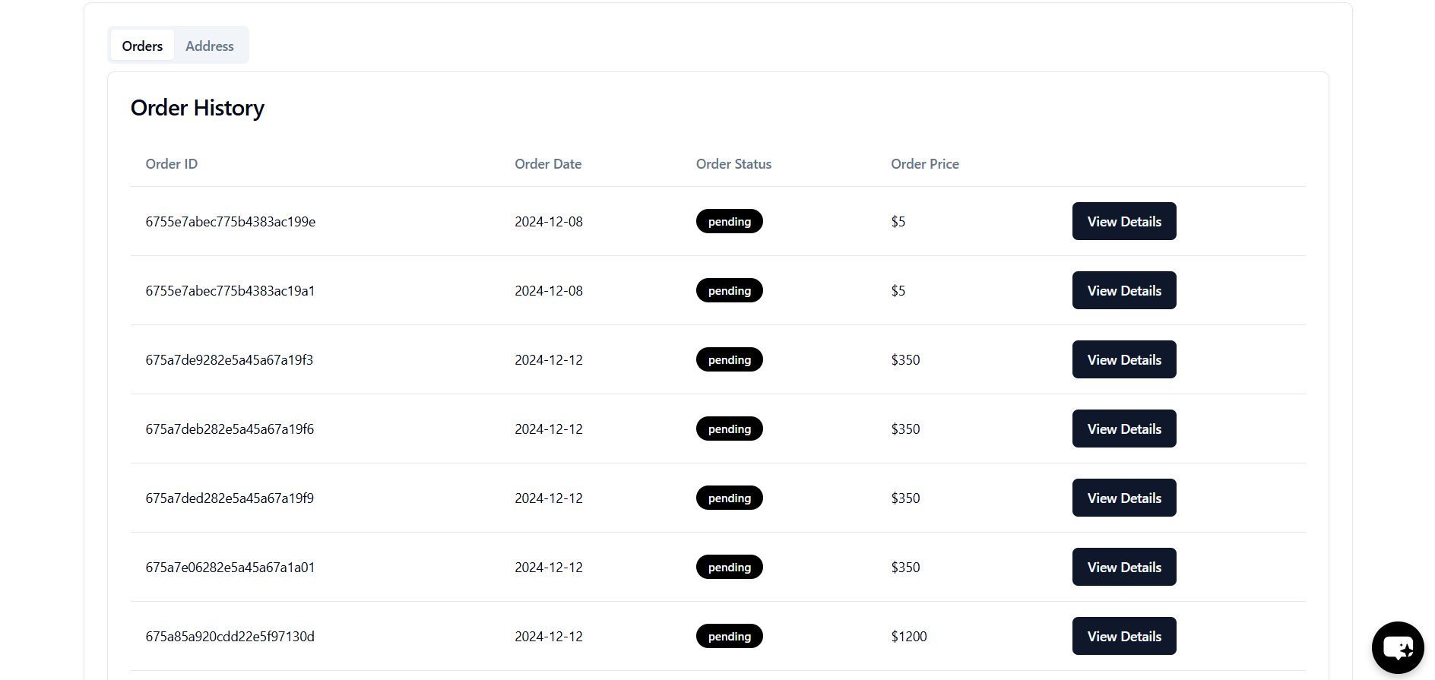The height and width of the screenshot is (680, 1435).
Task: View details for order 675a7de9282e5a45a67a19f3
Action: [1123, 359]
